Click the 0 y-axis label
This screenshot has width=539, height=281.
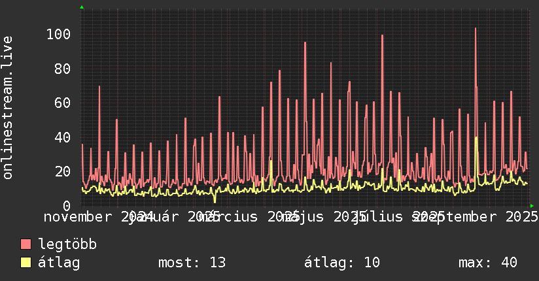coord(67,206)
